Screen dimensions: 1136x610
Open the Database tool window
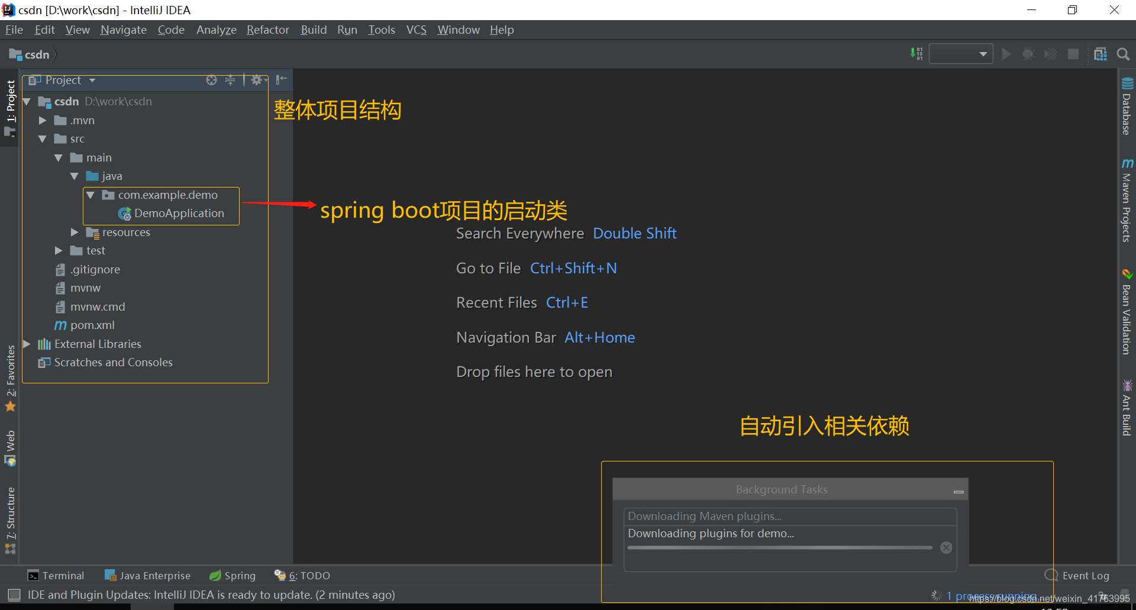point(1127,106)
